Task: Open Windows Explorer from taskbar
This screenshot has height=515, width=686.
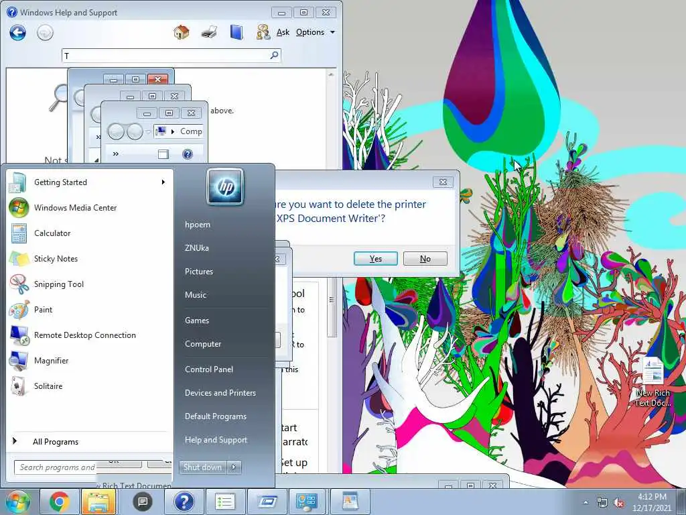Action: 98,502
